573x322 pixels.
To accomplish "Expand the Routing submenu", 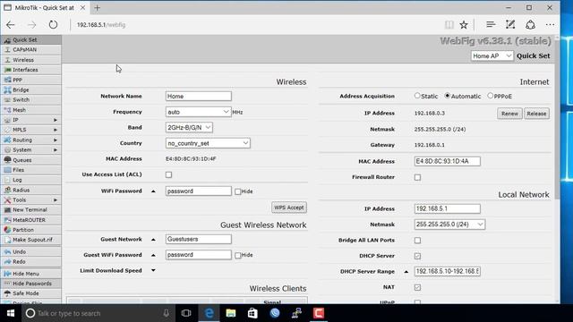I will tap(56, 140).
